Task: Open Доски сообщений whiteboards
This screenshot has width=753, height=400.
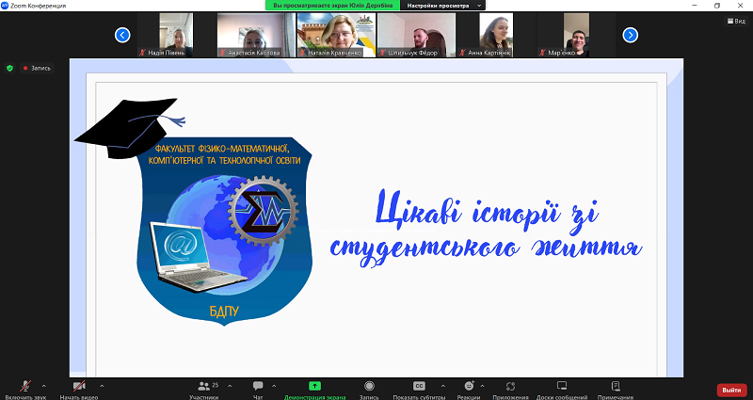Action: [x=562, y=390]
